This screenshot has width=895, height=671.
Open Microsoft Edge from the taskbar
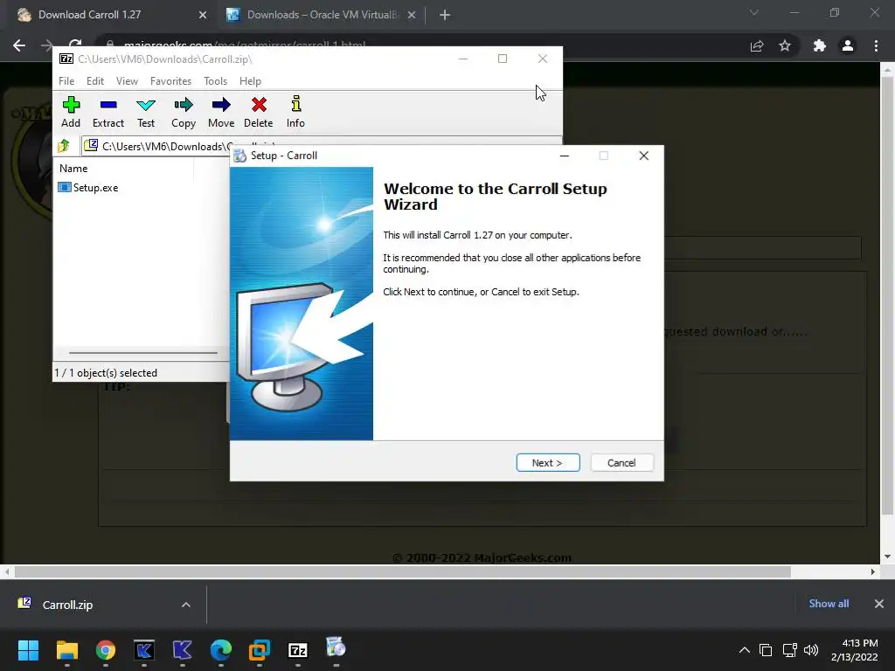pos(221,650)
